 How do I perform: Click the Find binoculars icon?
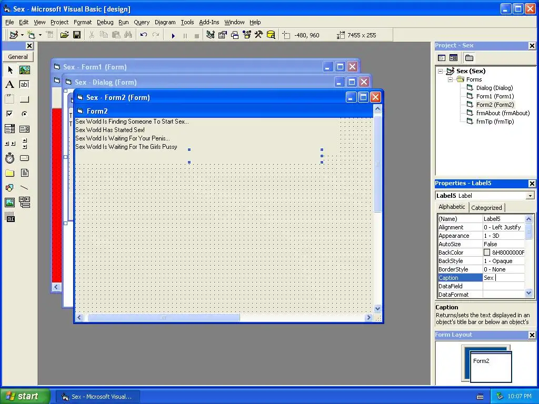128,35
